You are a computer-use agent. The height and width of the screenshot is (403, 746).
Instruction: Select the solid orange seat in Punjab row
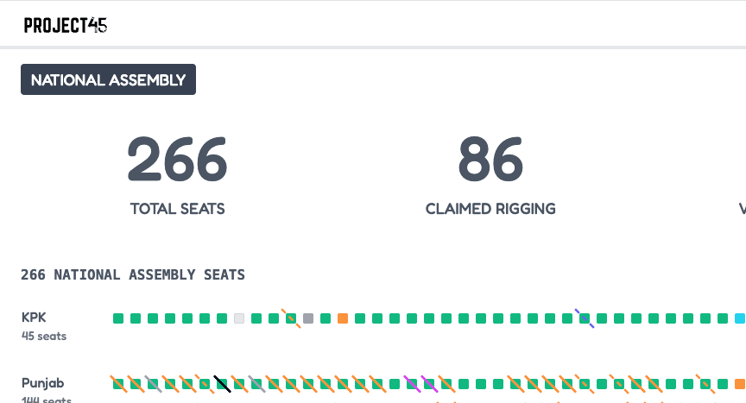pos(740,383)
